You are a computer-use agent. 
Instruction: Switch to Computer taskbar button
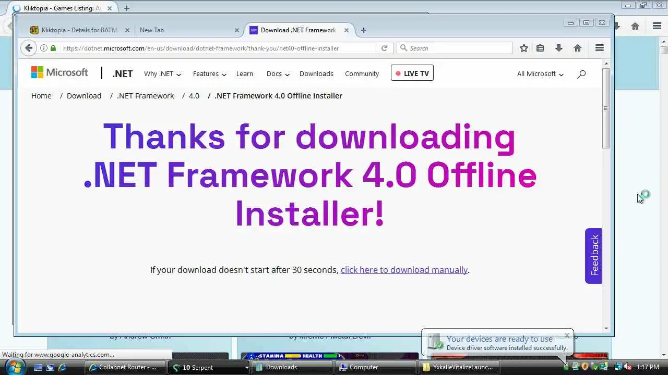click(375, 367)
